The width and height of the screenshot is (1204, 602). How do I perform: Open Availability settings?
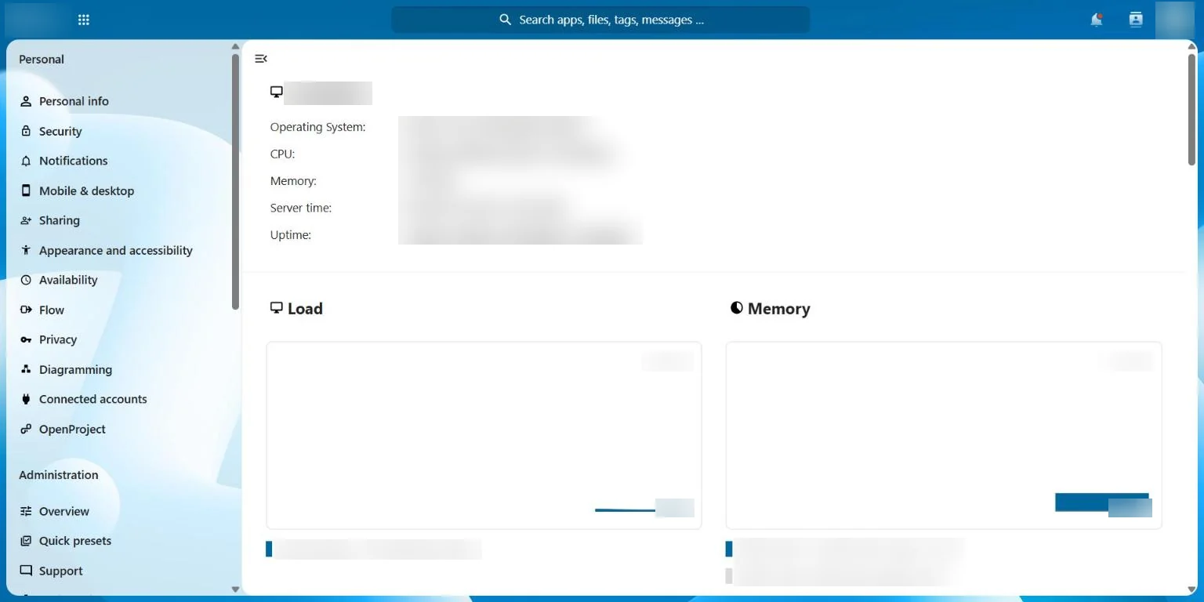pos(121,280)
